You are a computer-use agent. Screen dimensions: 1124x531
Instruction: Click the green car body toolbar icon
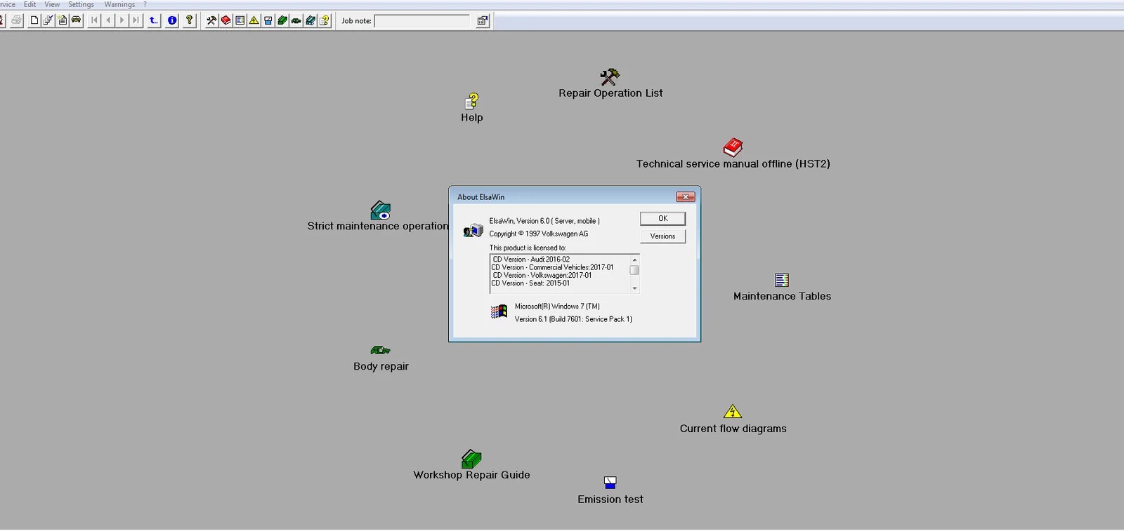point(296,20)
